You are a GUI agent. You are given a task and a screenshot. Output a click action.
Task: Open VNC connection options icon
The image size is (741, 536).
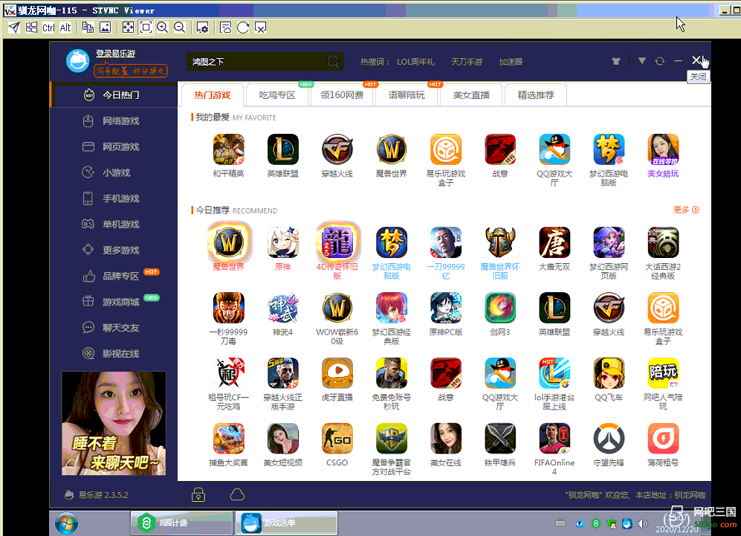point(202,28)
